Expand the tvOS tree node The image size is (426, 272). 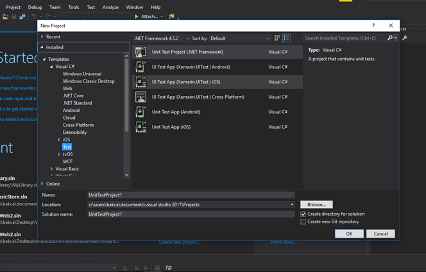click(x=59, y=154)
